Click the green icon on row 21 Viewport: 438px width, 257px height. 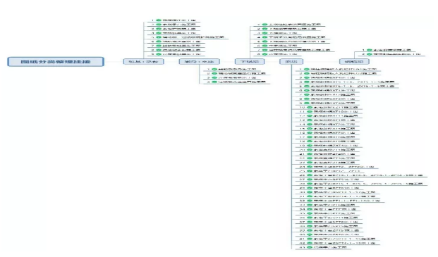[x=310, y=154]
